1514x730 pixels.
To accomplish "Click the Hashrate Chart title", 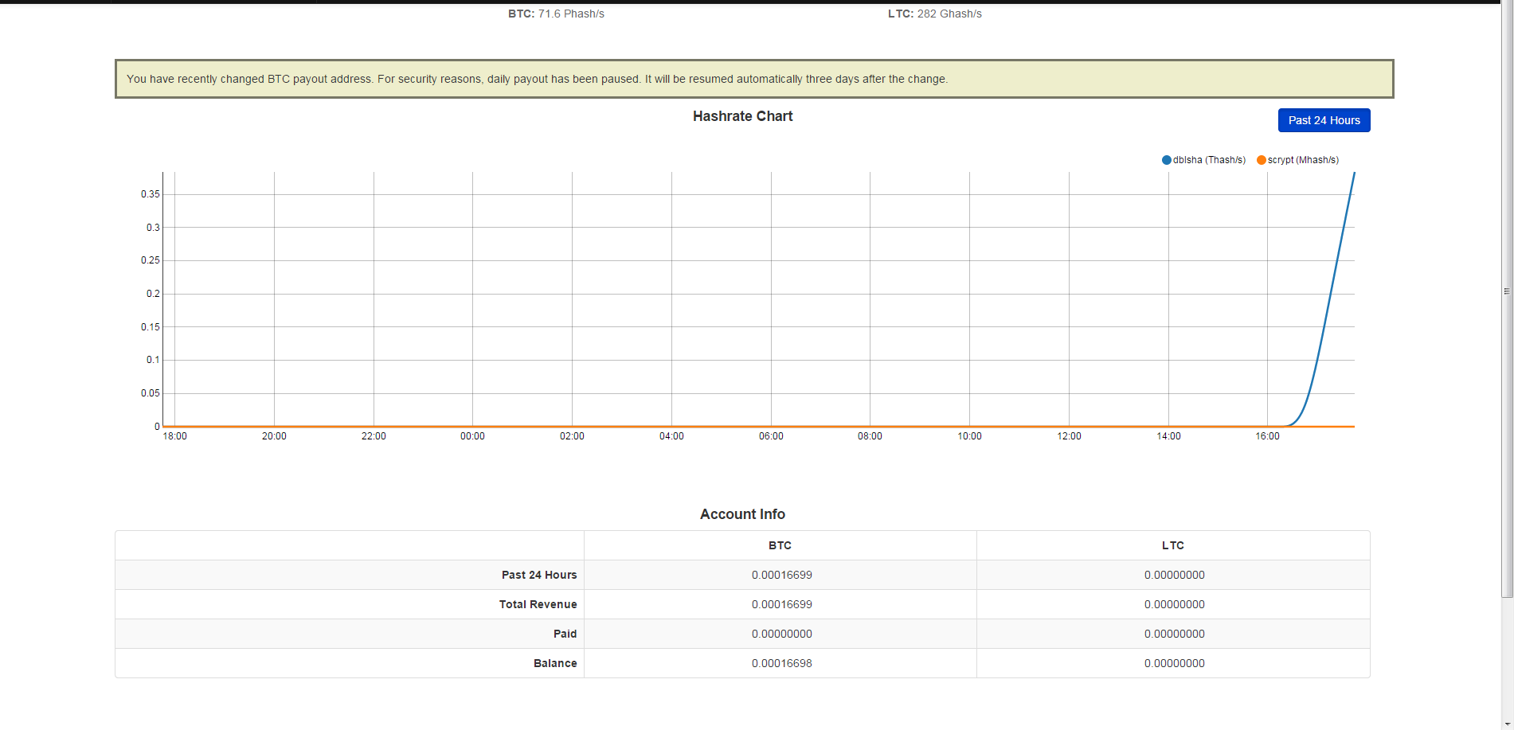I will [742, 116].
